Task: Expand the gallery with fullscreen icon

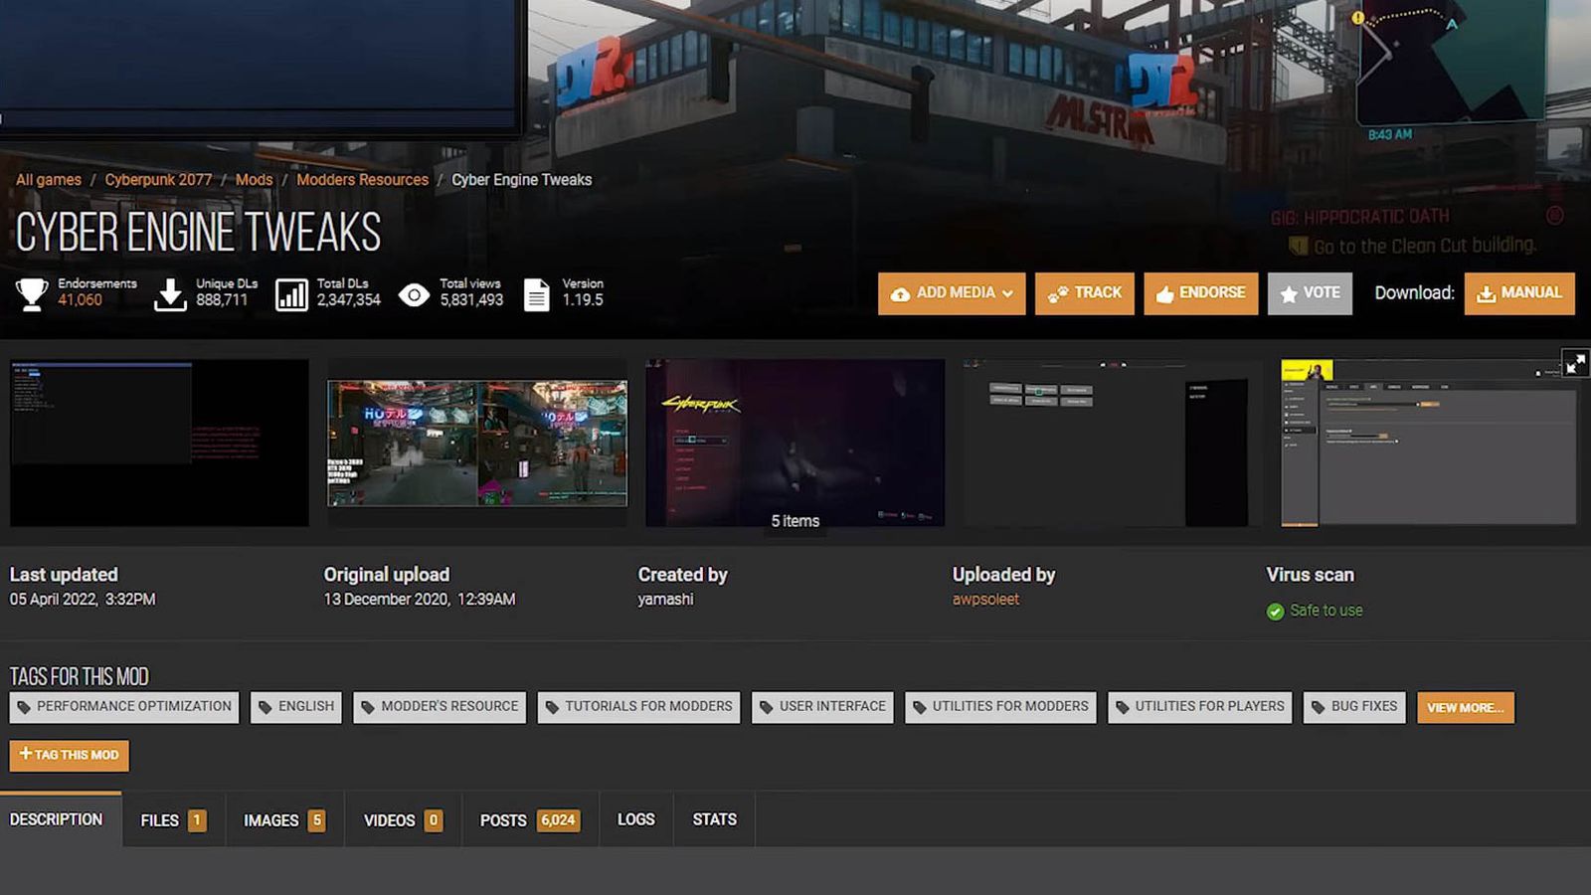Action: [x=1575, y=364]
